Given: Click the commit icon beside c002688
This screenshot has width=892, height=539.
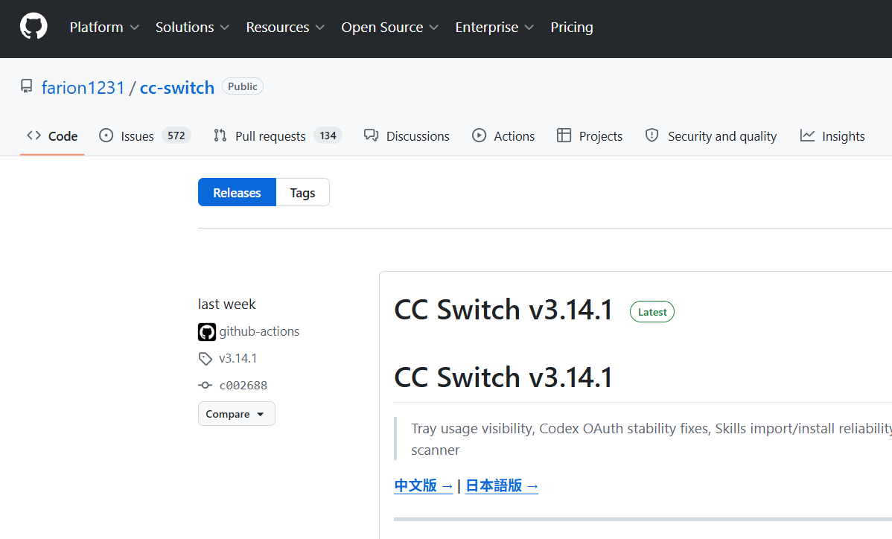Looking at the screenshot, I should 206,386.
